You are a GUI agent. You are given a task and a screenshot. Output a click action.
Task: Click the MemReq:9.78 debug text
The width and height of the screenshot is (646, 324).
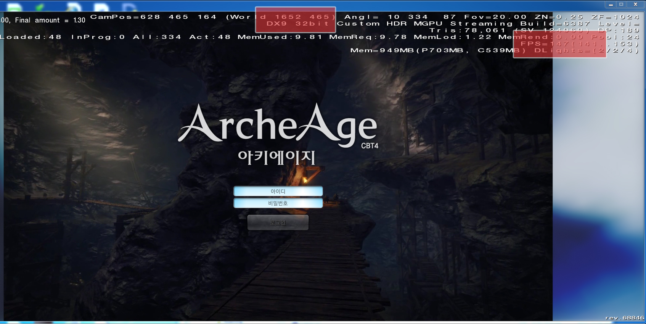(x=368, y=37)
